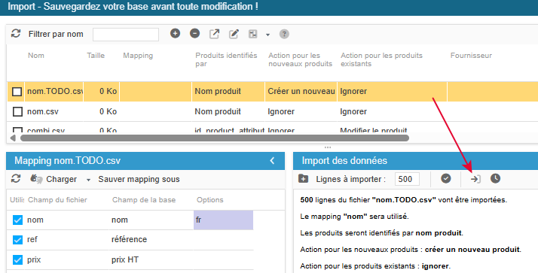Click the panel splitter dots handle

328,147
